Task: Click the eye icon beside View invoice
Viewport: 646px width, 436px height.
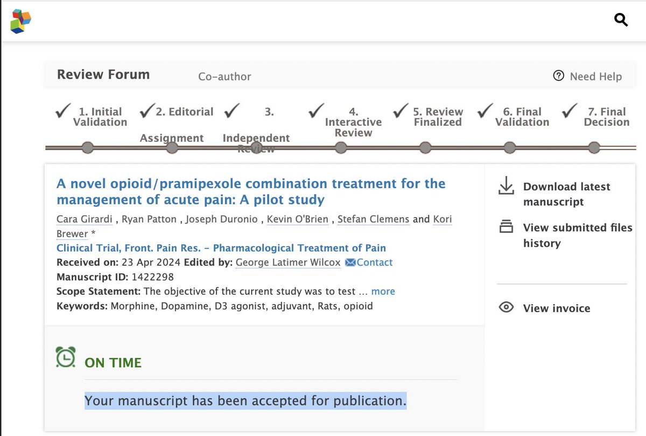Action: tap(506, 307)
